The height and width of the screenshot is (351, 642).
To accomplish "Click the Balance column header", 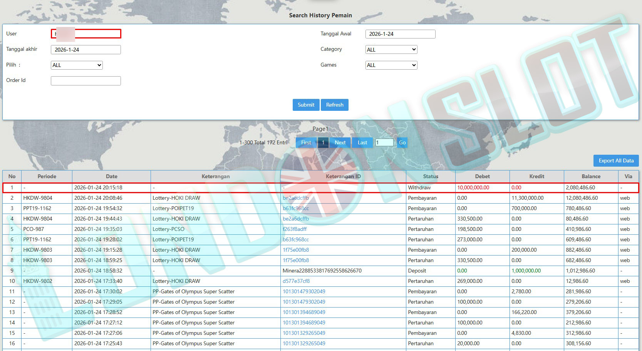I will (591, 176).
